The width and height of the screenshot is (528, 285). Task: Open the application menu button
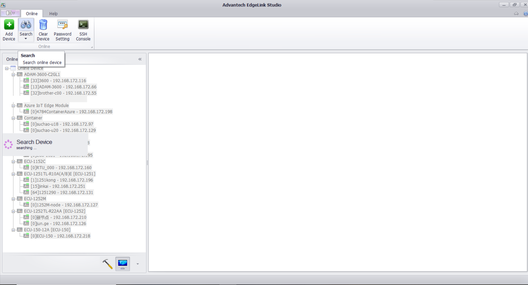10,13
